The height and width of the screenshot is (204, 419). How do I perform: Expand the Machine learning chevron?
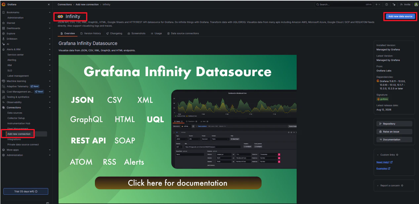pyautogui.click(x=50, y=81)
